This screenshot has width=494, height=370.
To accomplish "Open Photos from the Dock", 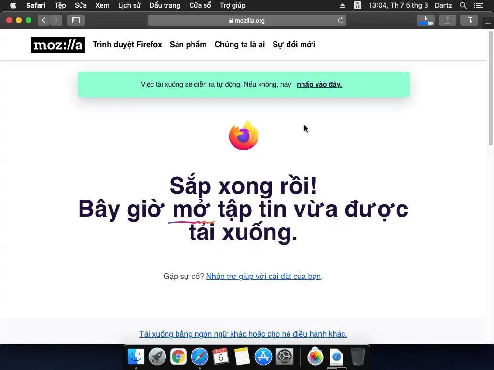I will click(x=315, y=357).
